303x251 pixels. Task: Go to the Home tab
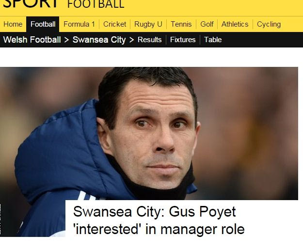click(x=13, y=24)
